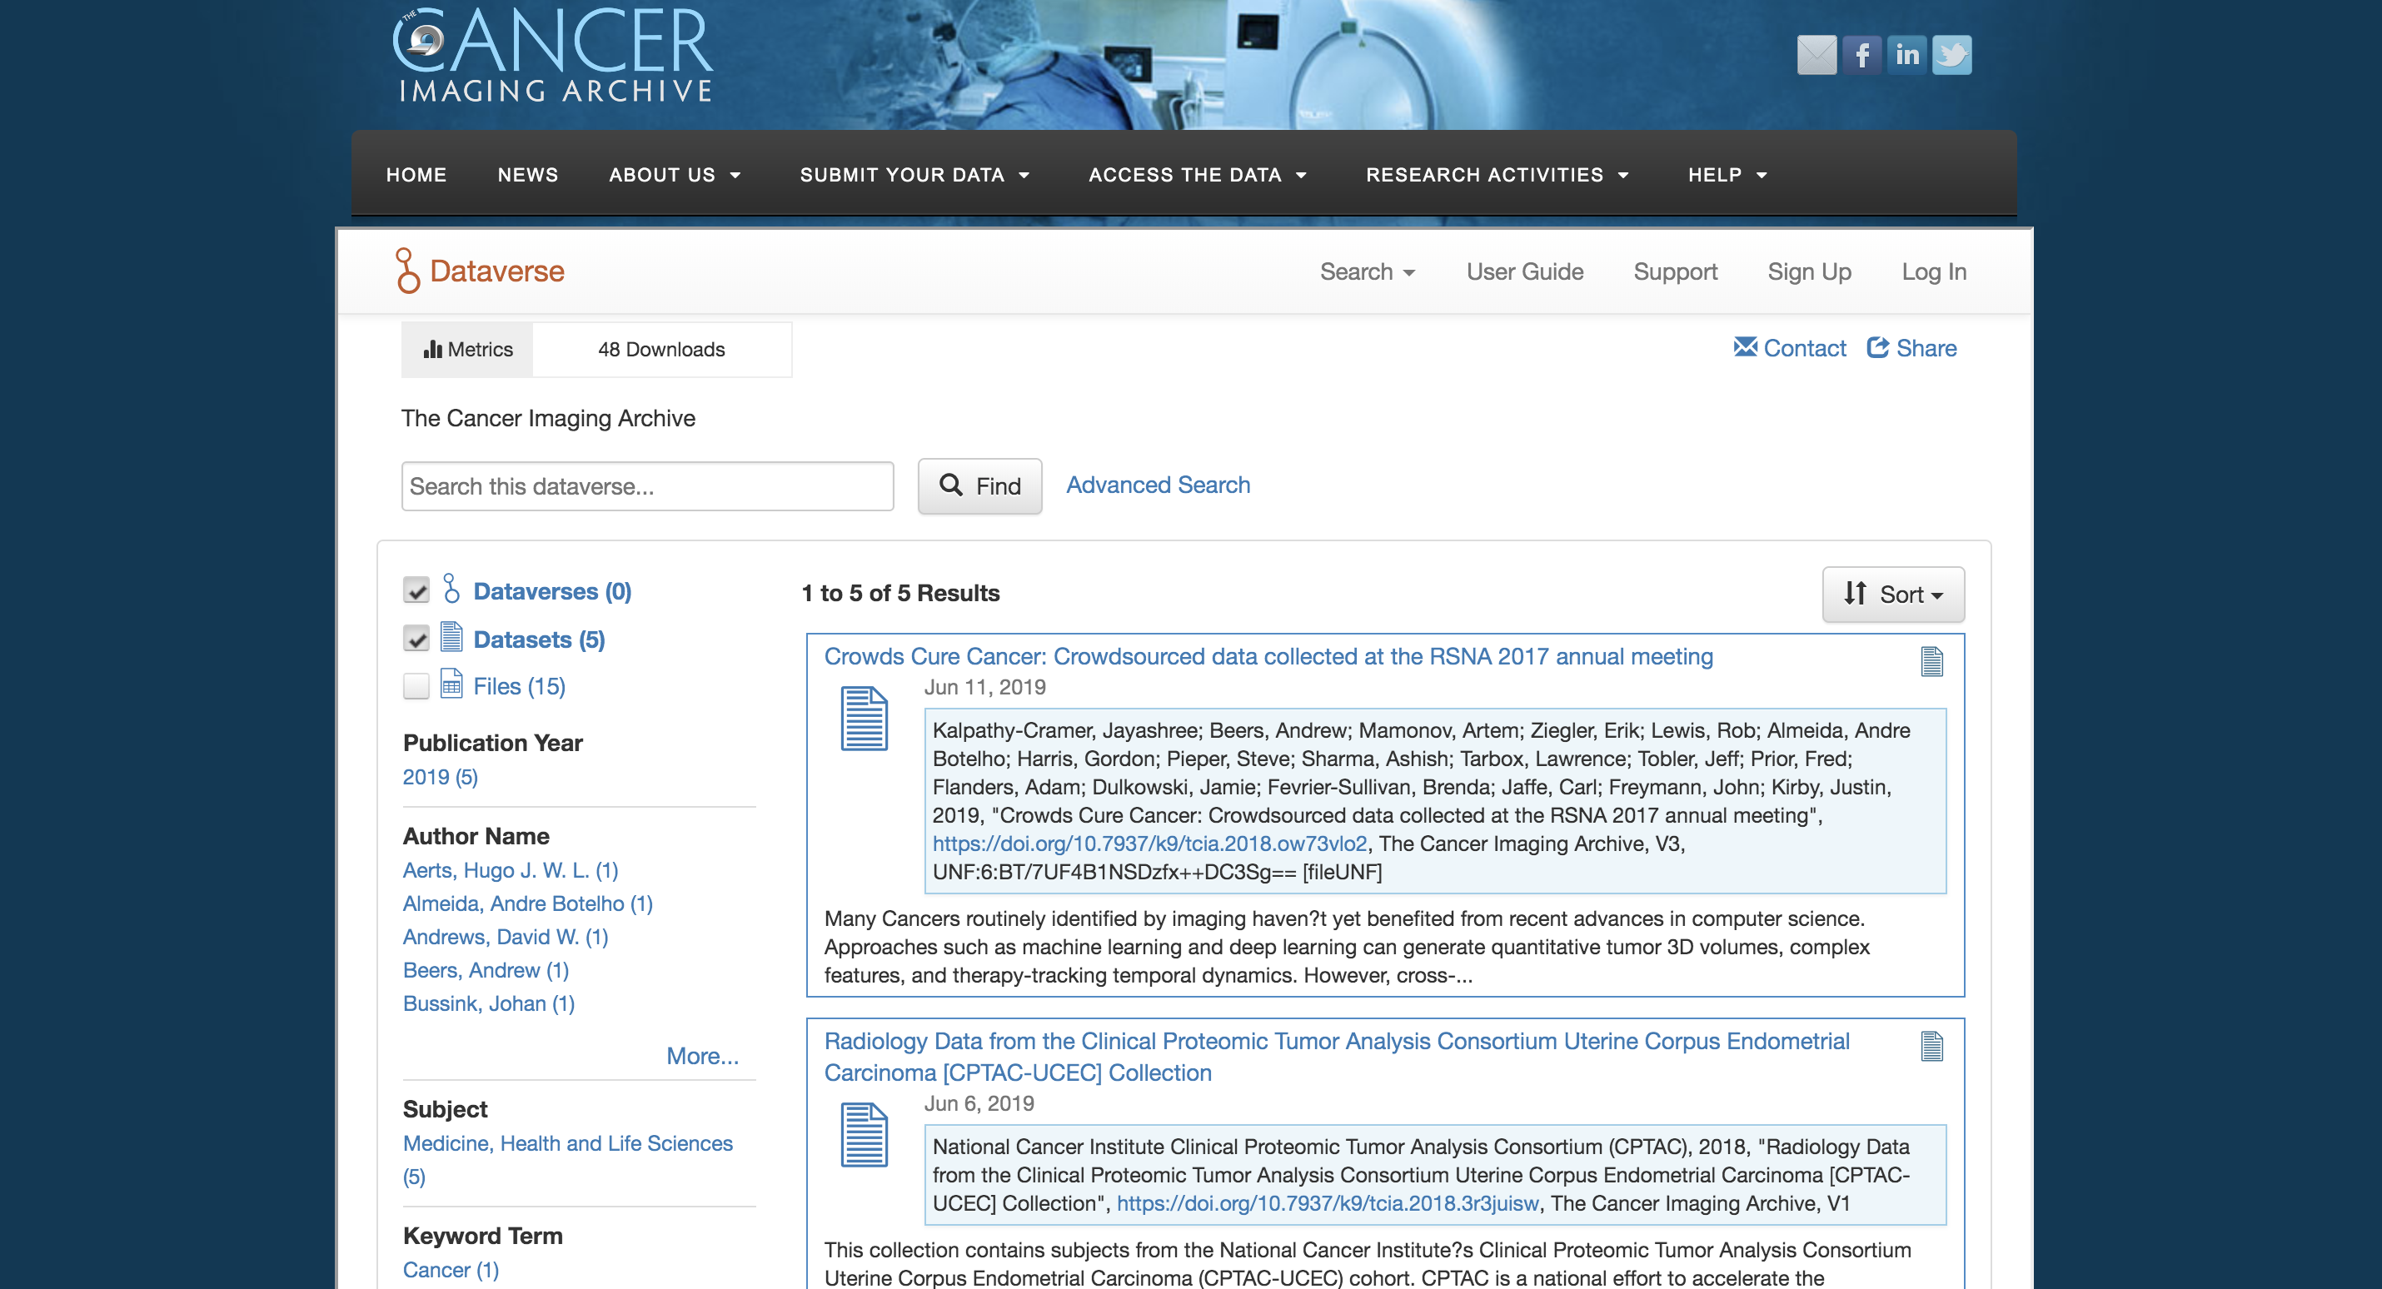Open the tcia.2018.ow73vlo2 DOI link
The height and width of the screenshot is (1289, 2382).
point(1149,844)
